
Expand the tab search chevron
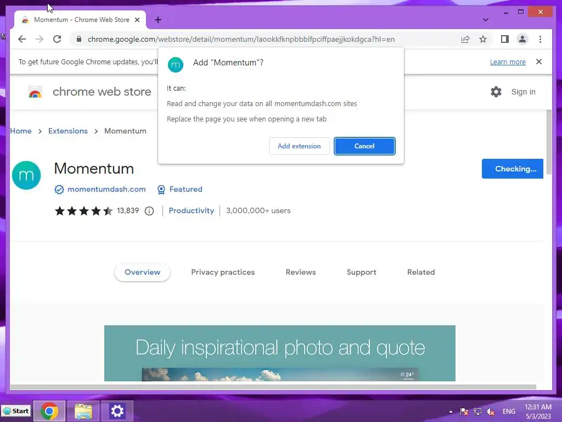click(x=485, y=20)
